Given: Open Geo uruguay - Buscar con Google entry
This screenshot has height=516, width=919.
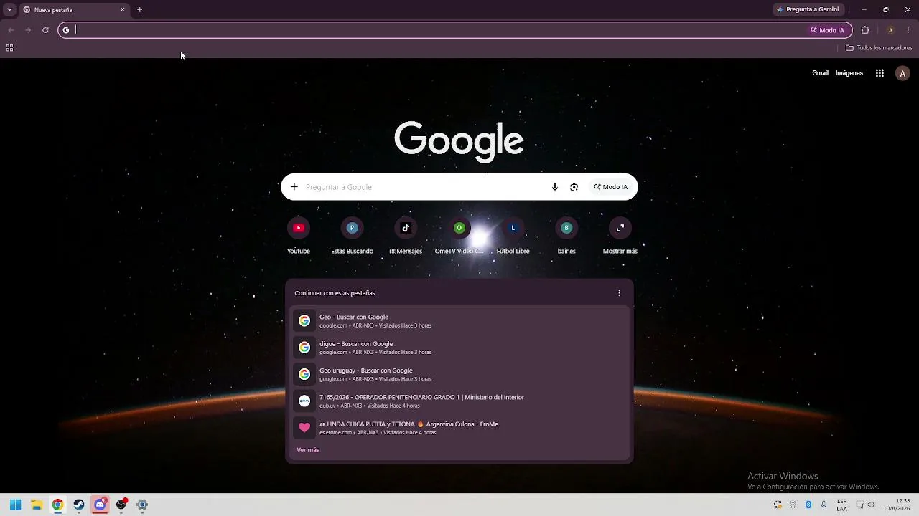Looking at the screenshot, I should point(459,374).
